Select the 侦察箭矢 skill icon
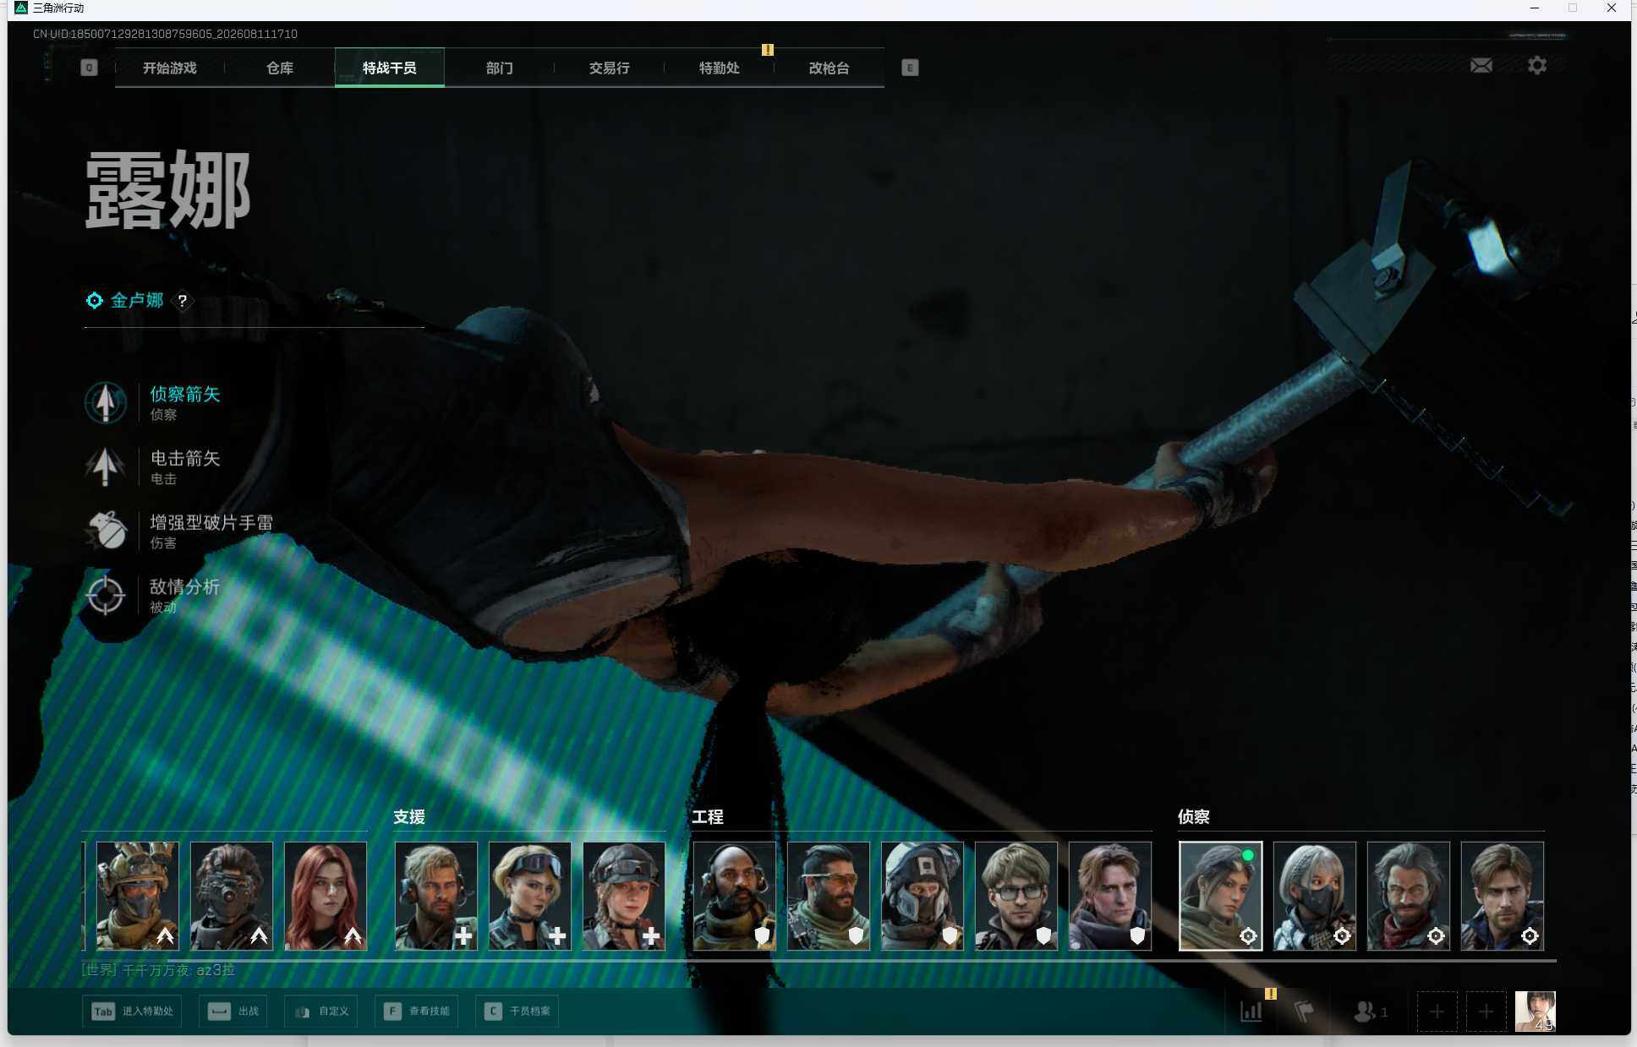 (x=106, y=402)
